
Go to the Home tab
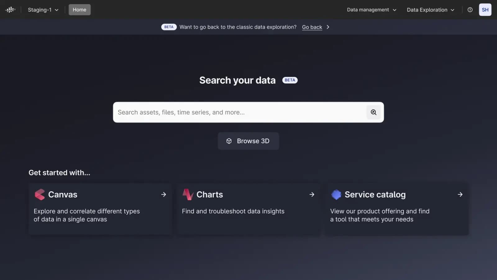pyautogui.click(x=80, y=10)
